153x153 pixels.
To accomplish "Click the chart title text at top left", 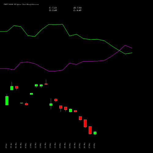I will click(x=21, y=5).
